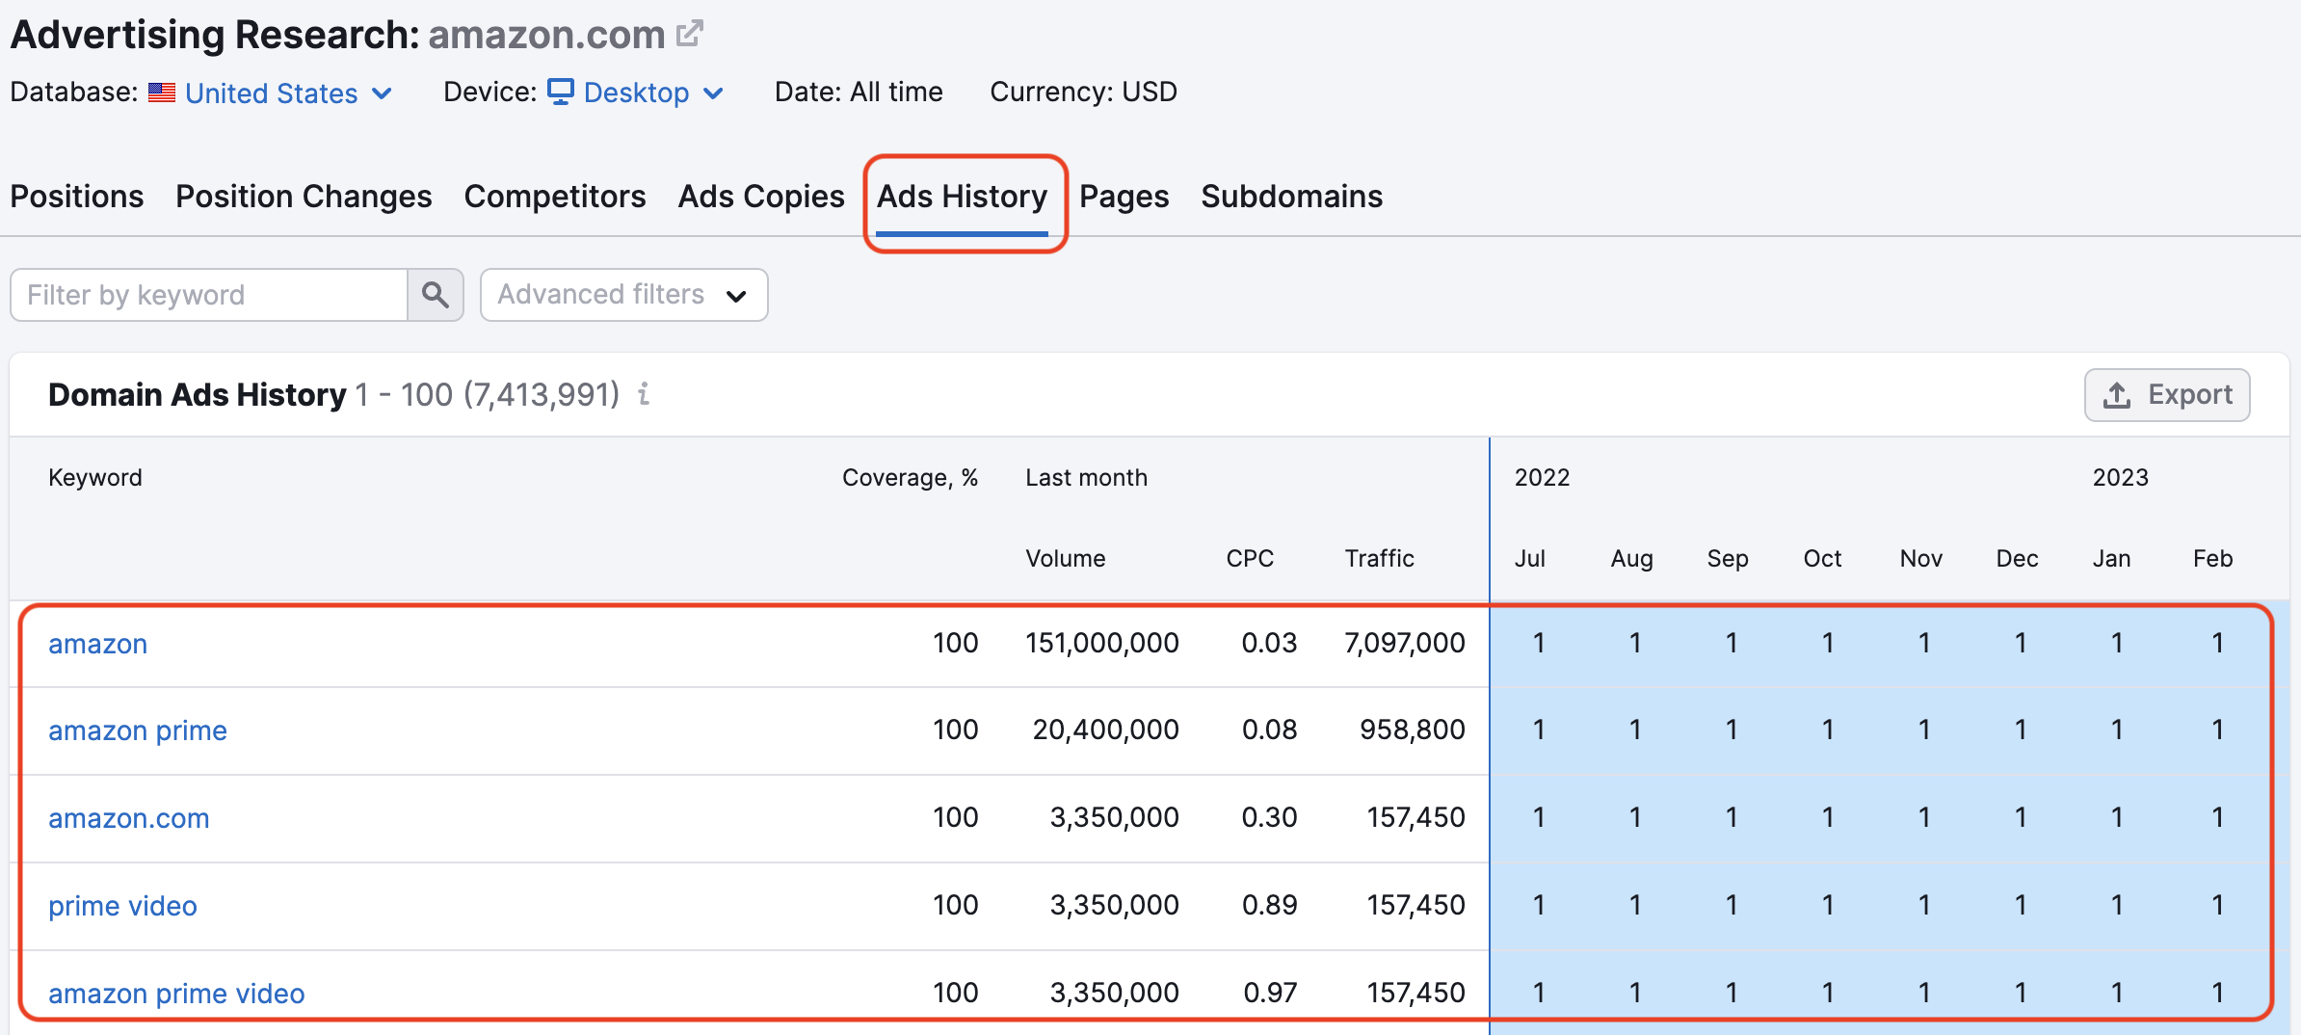Open the prime video keyword link
The height and width of the screenshot is (1035, 2301).
(122, 905)
